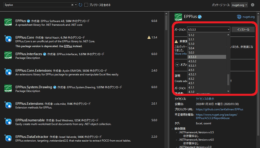
Task: Click the EPPlus.Extensions package title
Action: pos(29,104)
